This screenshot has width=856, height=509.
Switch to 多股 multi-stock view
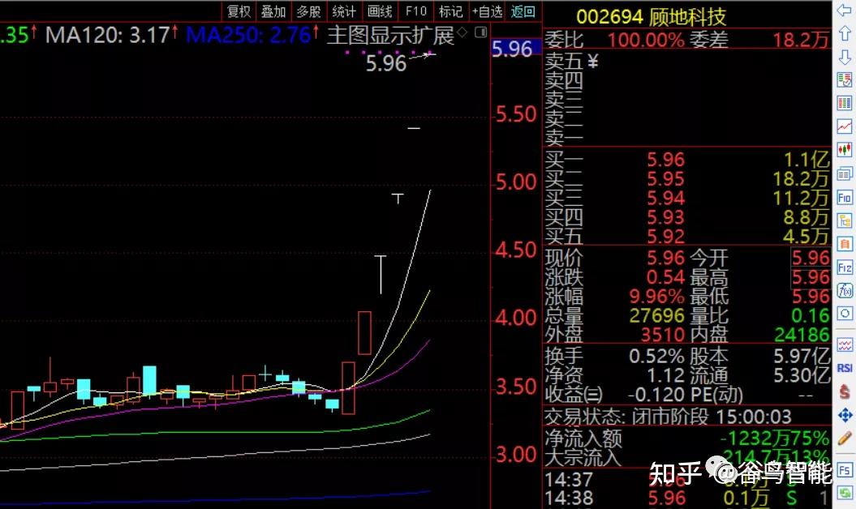coord(308,11)
